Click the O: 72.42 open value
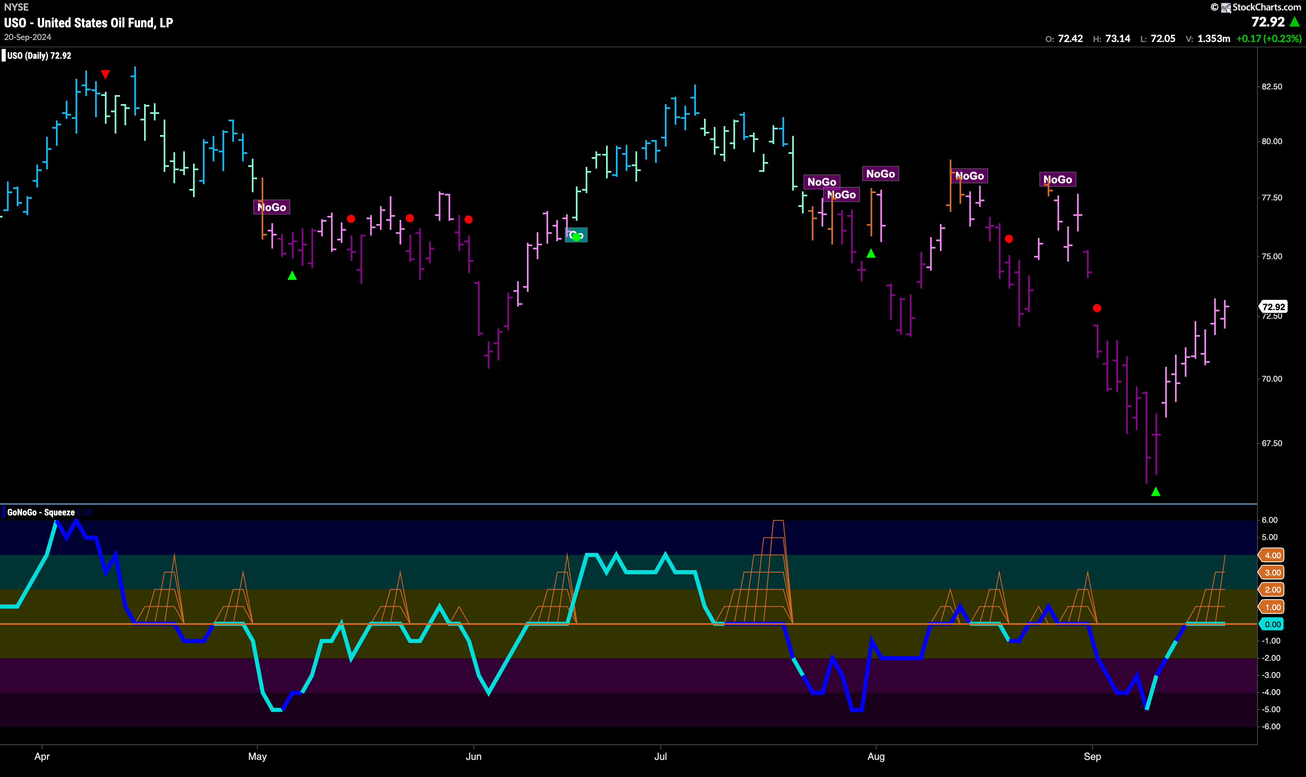 tap(1064, 39)
